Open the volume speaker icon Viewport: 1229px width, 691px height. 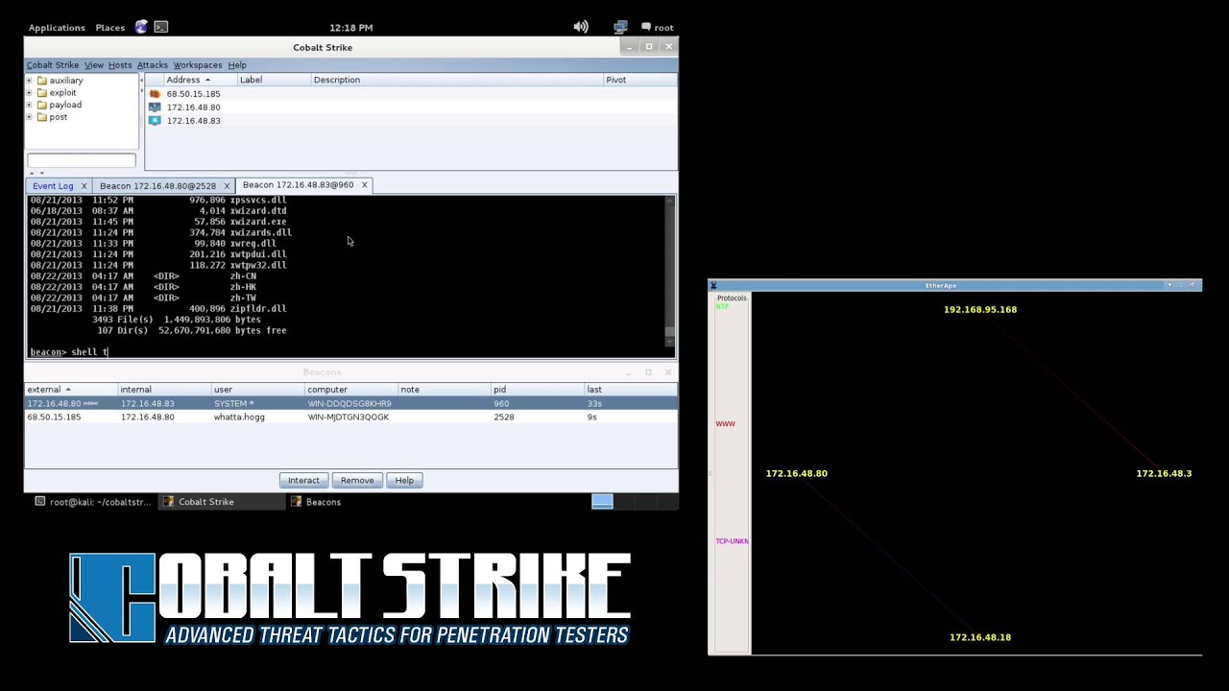pyautogui.click(x=581, y=27)
